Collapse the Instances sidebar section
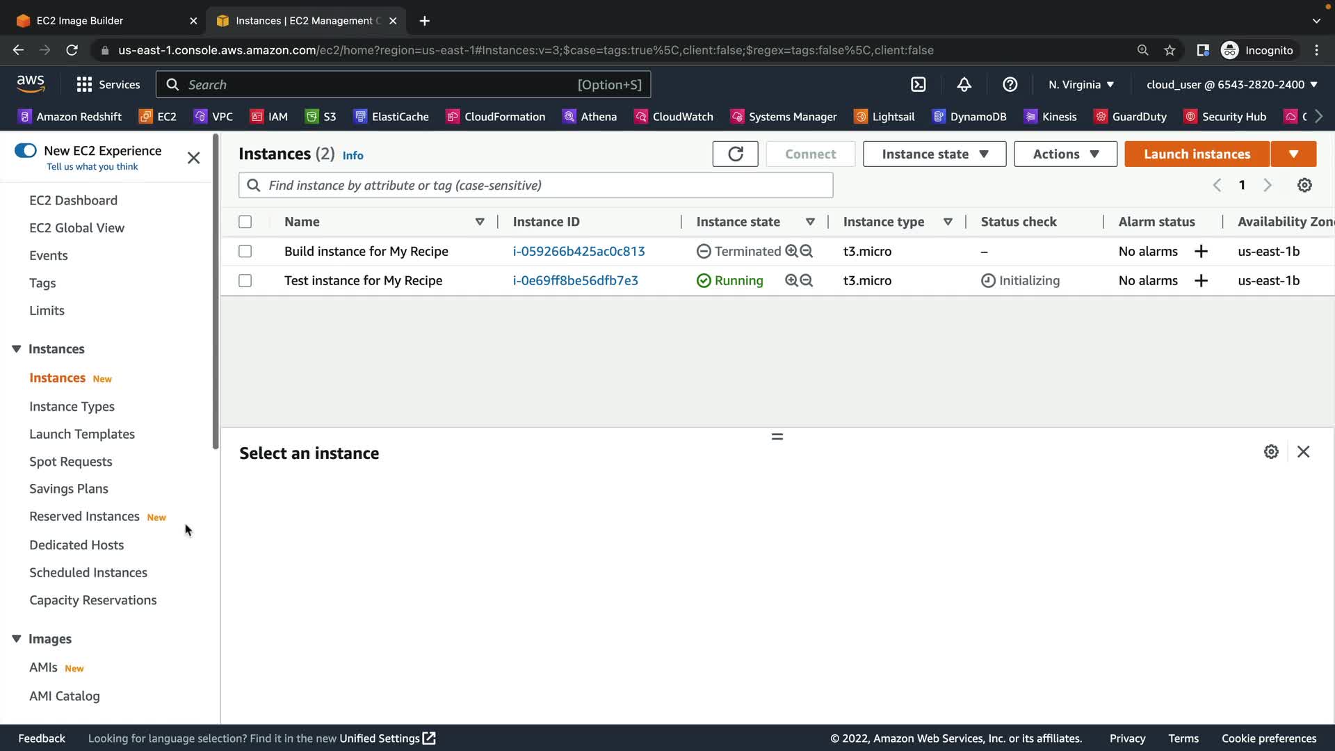Viewport: 1335px width, 751px height. coord(17,349)
